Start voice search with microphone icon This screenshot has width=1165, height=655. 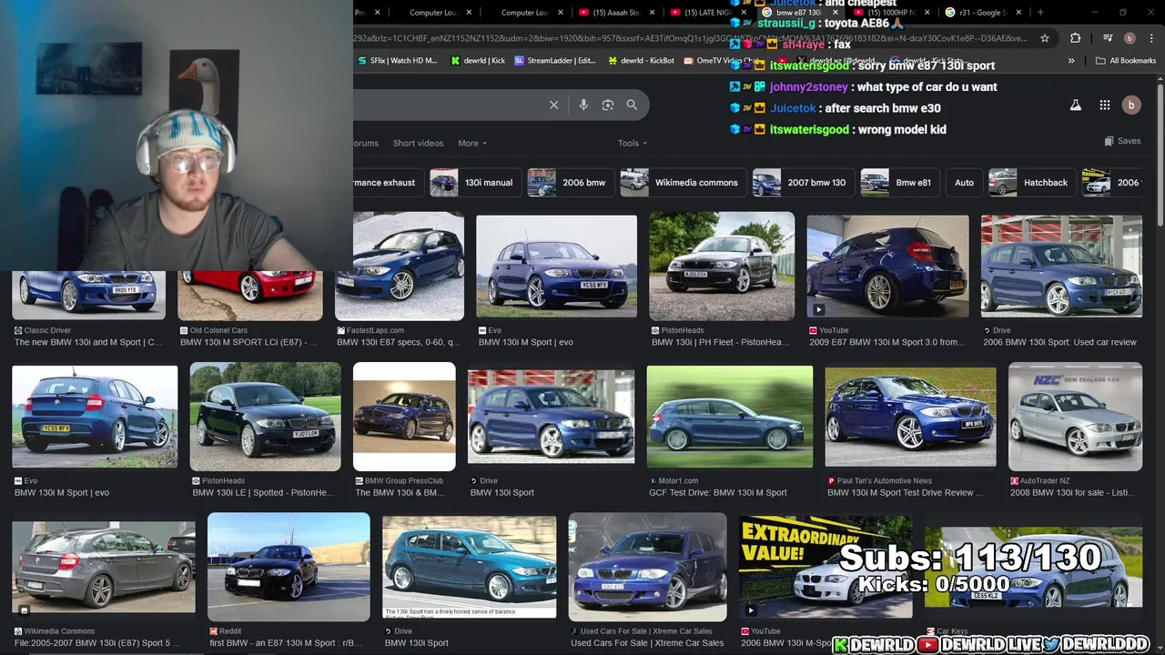tap(583, 105)
